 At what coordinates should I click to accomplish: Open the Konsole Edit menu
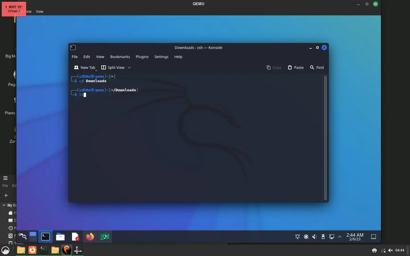tap(87, 57)
